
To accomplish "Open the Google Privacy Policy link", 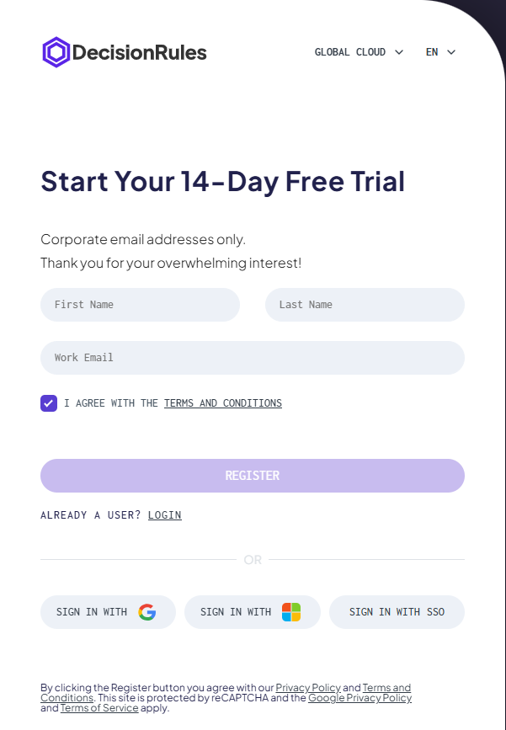I will click(x=360, y=698).
